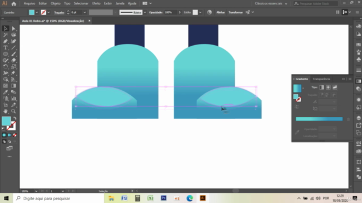362x203 pixels.
Task: Open the Gradiente panel options menu
Action: coord(350,79)
